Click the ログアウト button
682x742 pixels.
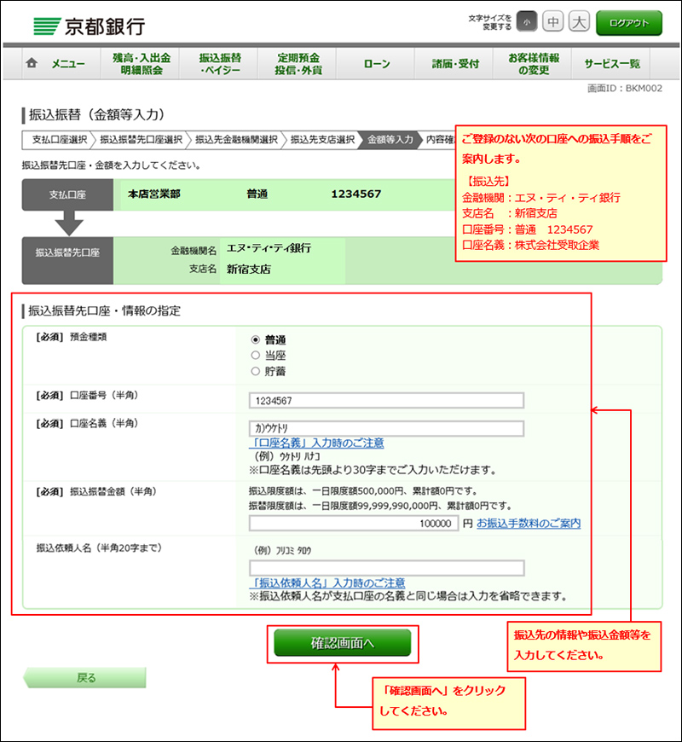(629, 23)
